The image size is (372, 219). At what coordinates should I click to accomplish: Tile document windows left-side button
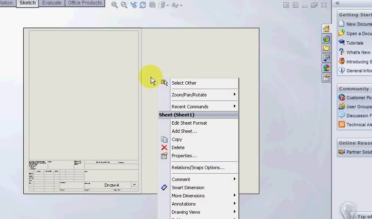pos(286,5)
